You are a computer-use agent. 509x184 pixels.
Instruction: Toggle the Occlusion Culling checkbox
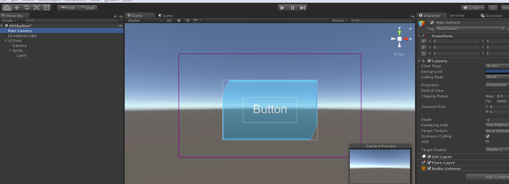[x=488, y=136]
